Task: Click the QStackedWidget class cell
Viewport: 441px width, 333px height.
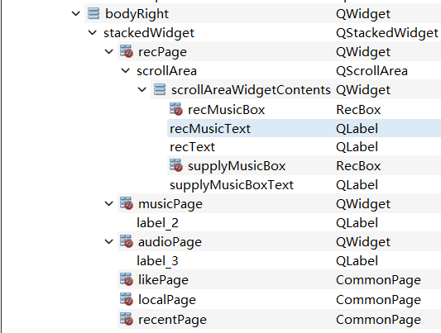Action: point(387,33)
